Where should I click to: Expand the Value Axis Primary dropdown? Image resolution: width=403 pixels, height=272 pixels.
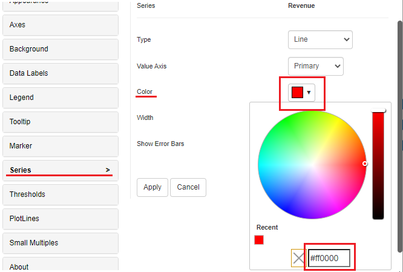click(315, 66)
